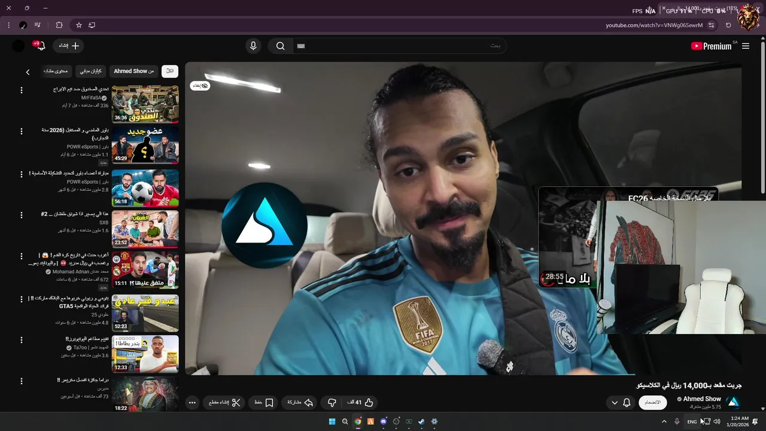Image resolution: width=766 pixels, height=431 pixels.
Task: Start voice search with the microphone
Action: (253, 46)
